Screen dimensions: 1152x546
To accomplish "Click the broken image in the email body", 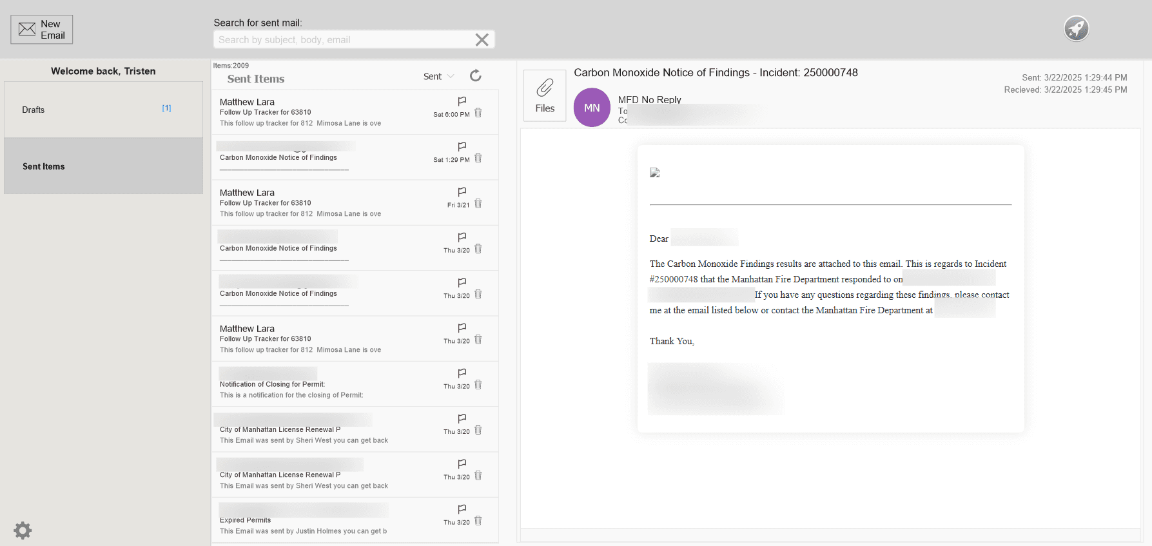I will (x=655, y=173).
